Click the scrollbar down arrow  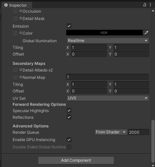(x=153, y=166)
